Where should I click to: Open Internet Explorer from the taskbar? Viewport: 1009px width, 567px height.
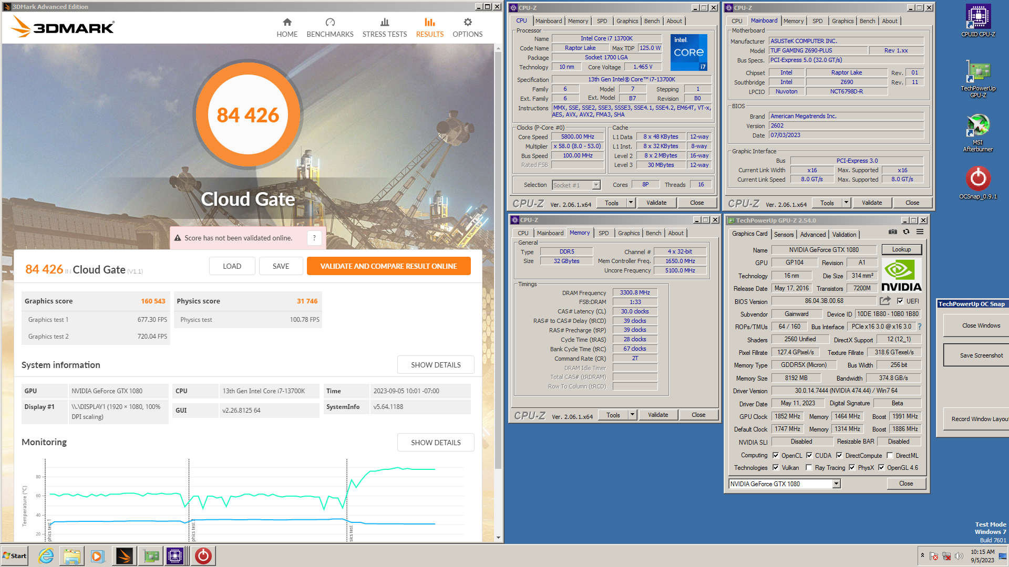tap(46, 556)
